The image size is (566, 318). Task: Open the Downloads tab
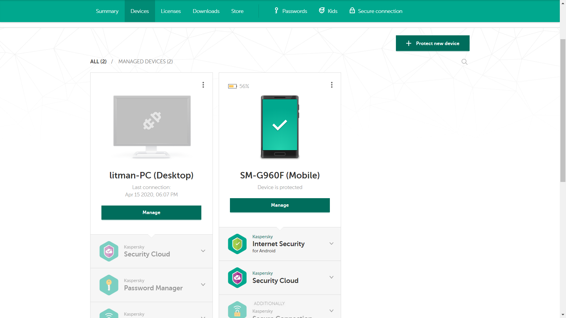point(206,11)
